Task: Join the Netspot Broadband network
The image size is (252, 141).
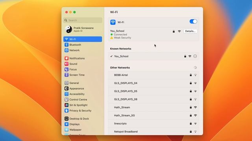Action: click(153, 132)
